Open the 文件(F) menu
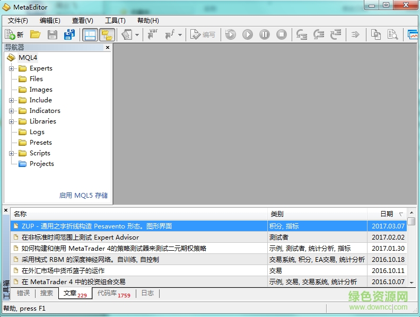Image resolution: width=420 pixels, height=317 pixels. pos(18,20)
